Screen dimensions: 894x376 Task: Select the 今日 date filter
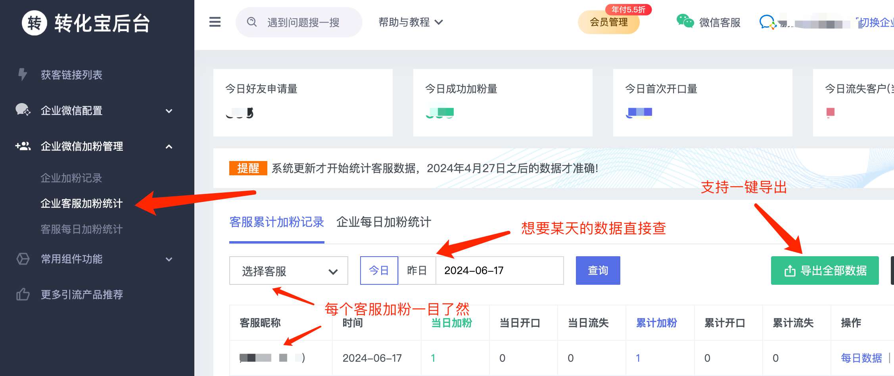[x=379, y=270]
